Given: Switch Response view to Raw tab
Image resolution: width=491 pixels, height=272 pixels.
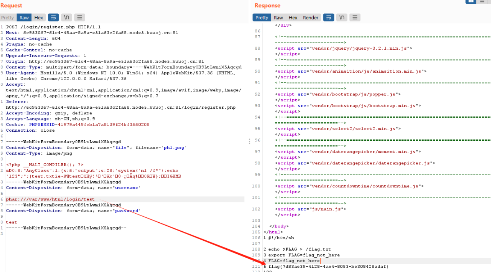Looking at the screenshot, I should [x=278, y=17].
